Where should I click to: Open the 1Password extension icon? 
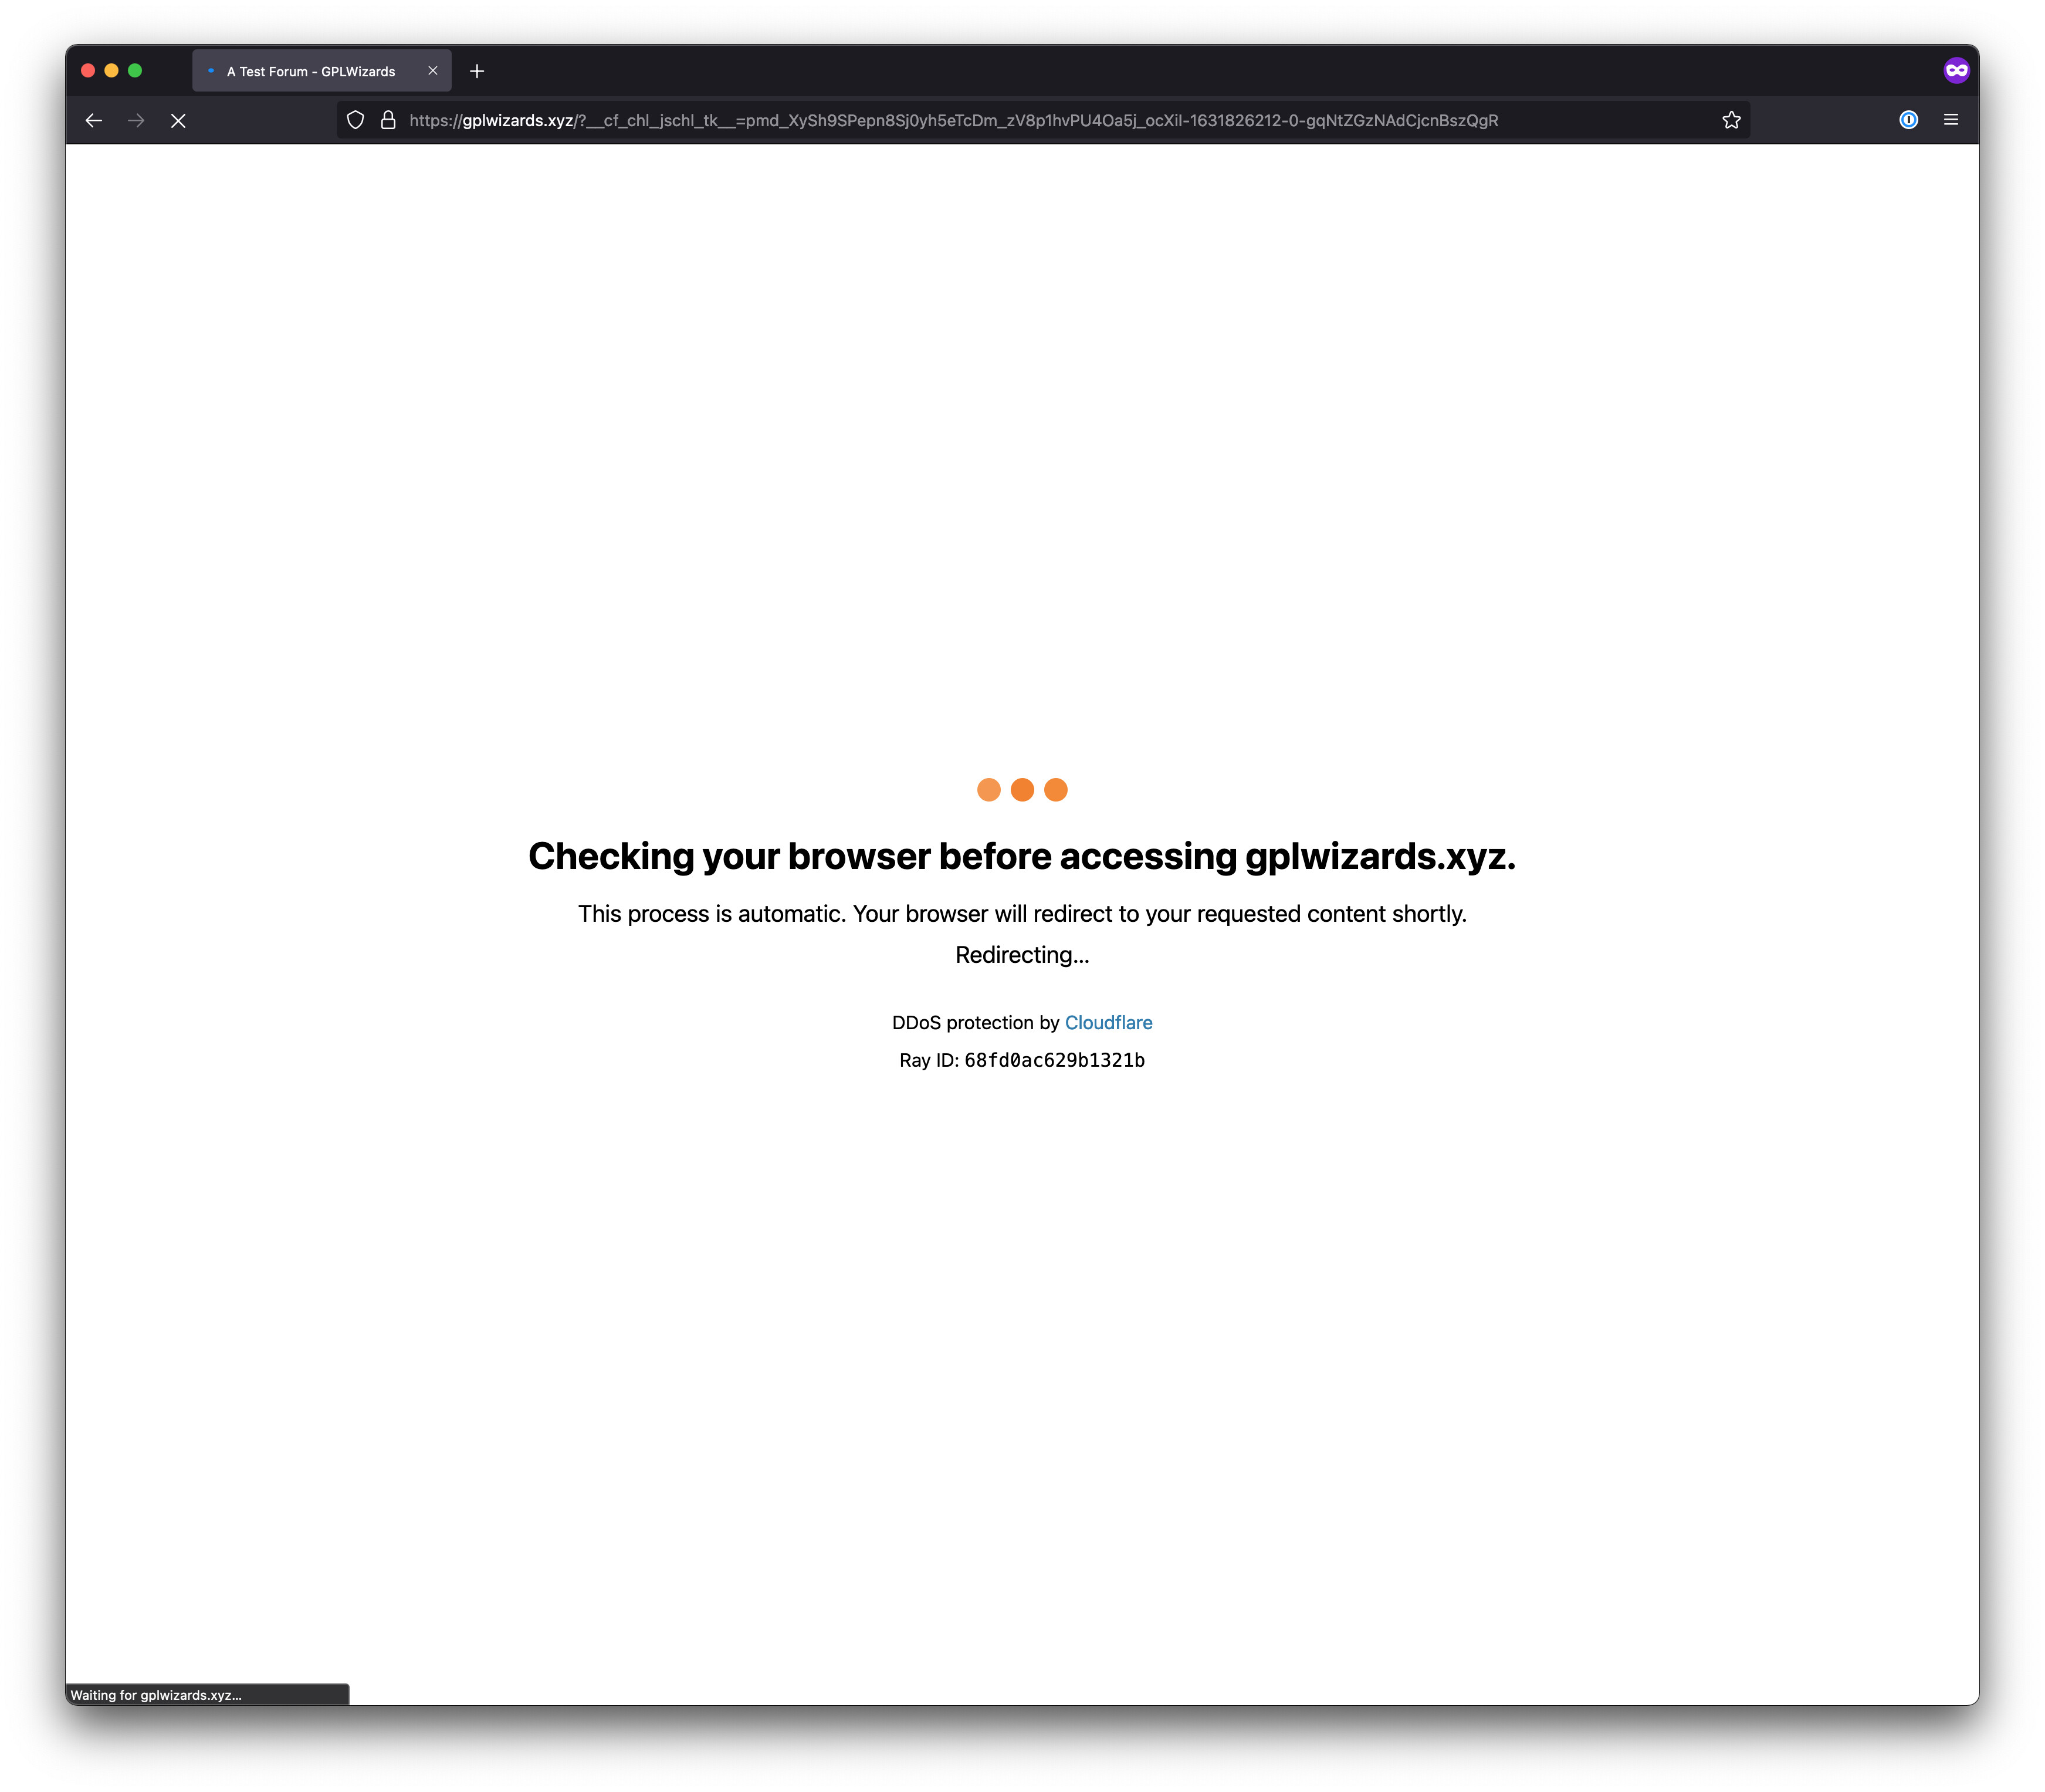coord(1908,120)
